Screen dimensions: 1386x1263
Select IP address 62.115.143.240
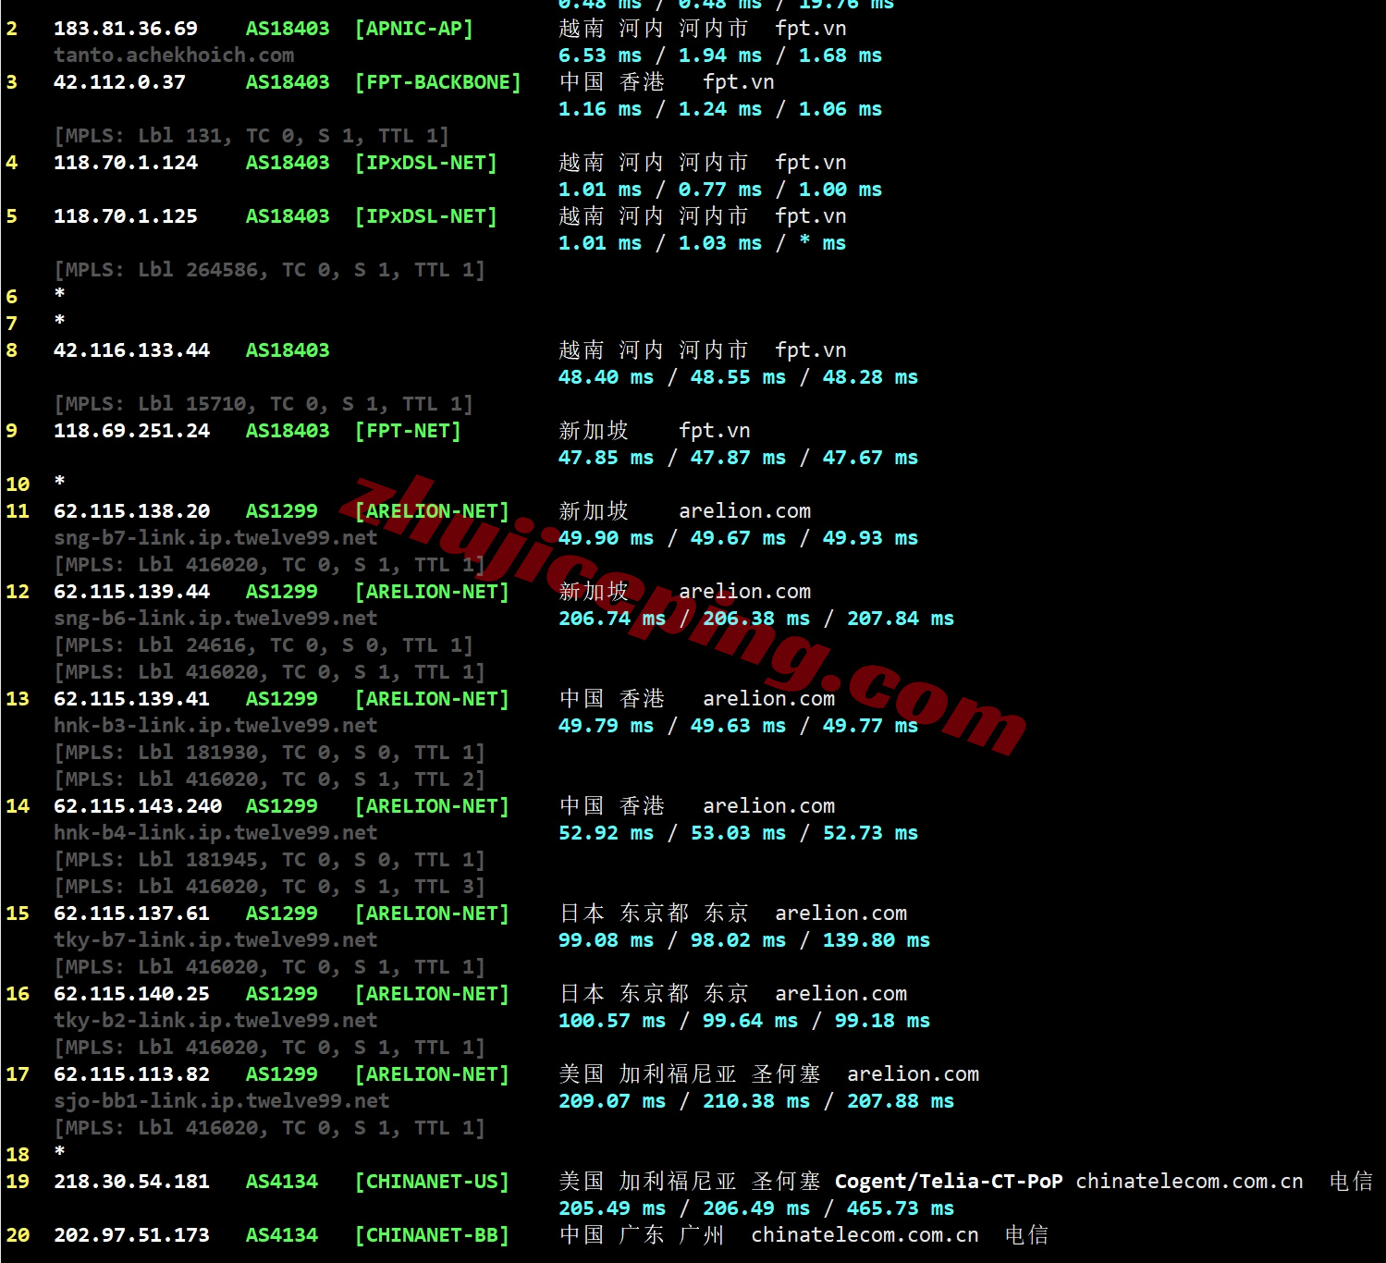click(138, 806)
